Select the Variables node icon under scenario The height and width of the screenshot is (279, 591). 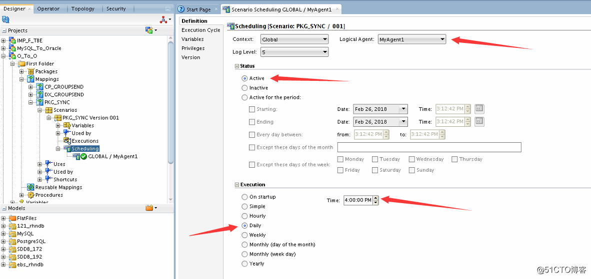click(67, 125)
